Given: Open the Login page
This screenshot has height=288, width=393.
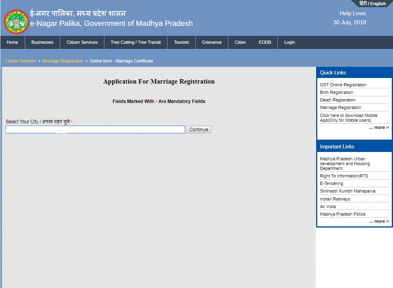Looking at the screenshot, I should [289, 42].
